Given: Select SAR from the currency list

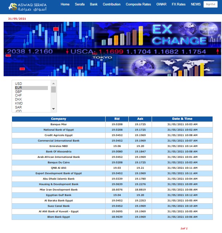Looking at the screenshot, I should [x=31, y=107].
